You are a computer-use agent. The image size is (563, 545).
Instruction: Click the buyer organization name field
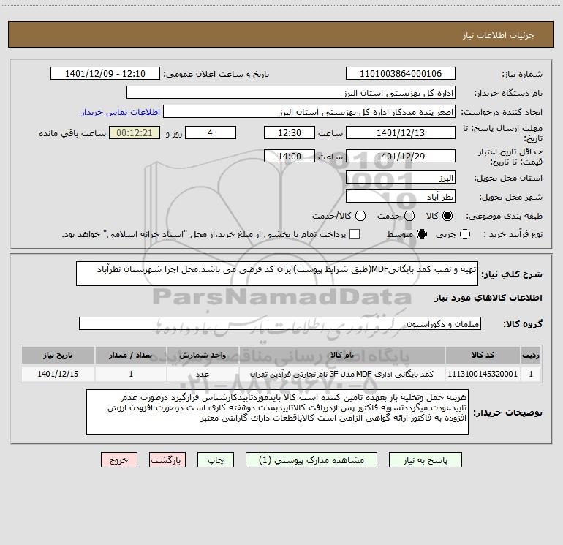pos(291,92)
